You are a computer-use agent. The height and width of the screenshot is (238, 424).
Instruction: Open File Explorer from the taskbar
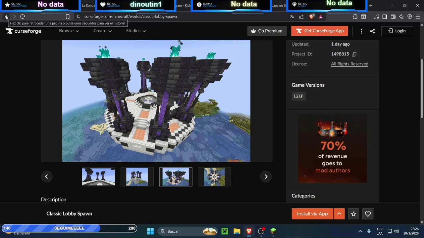tap(237, 231)
